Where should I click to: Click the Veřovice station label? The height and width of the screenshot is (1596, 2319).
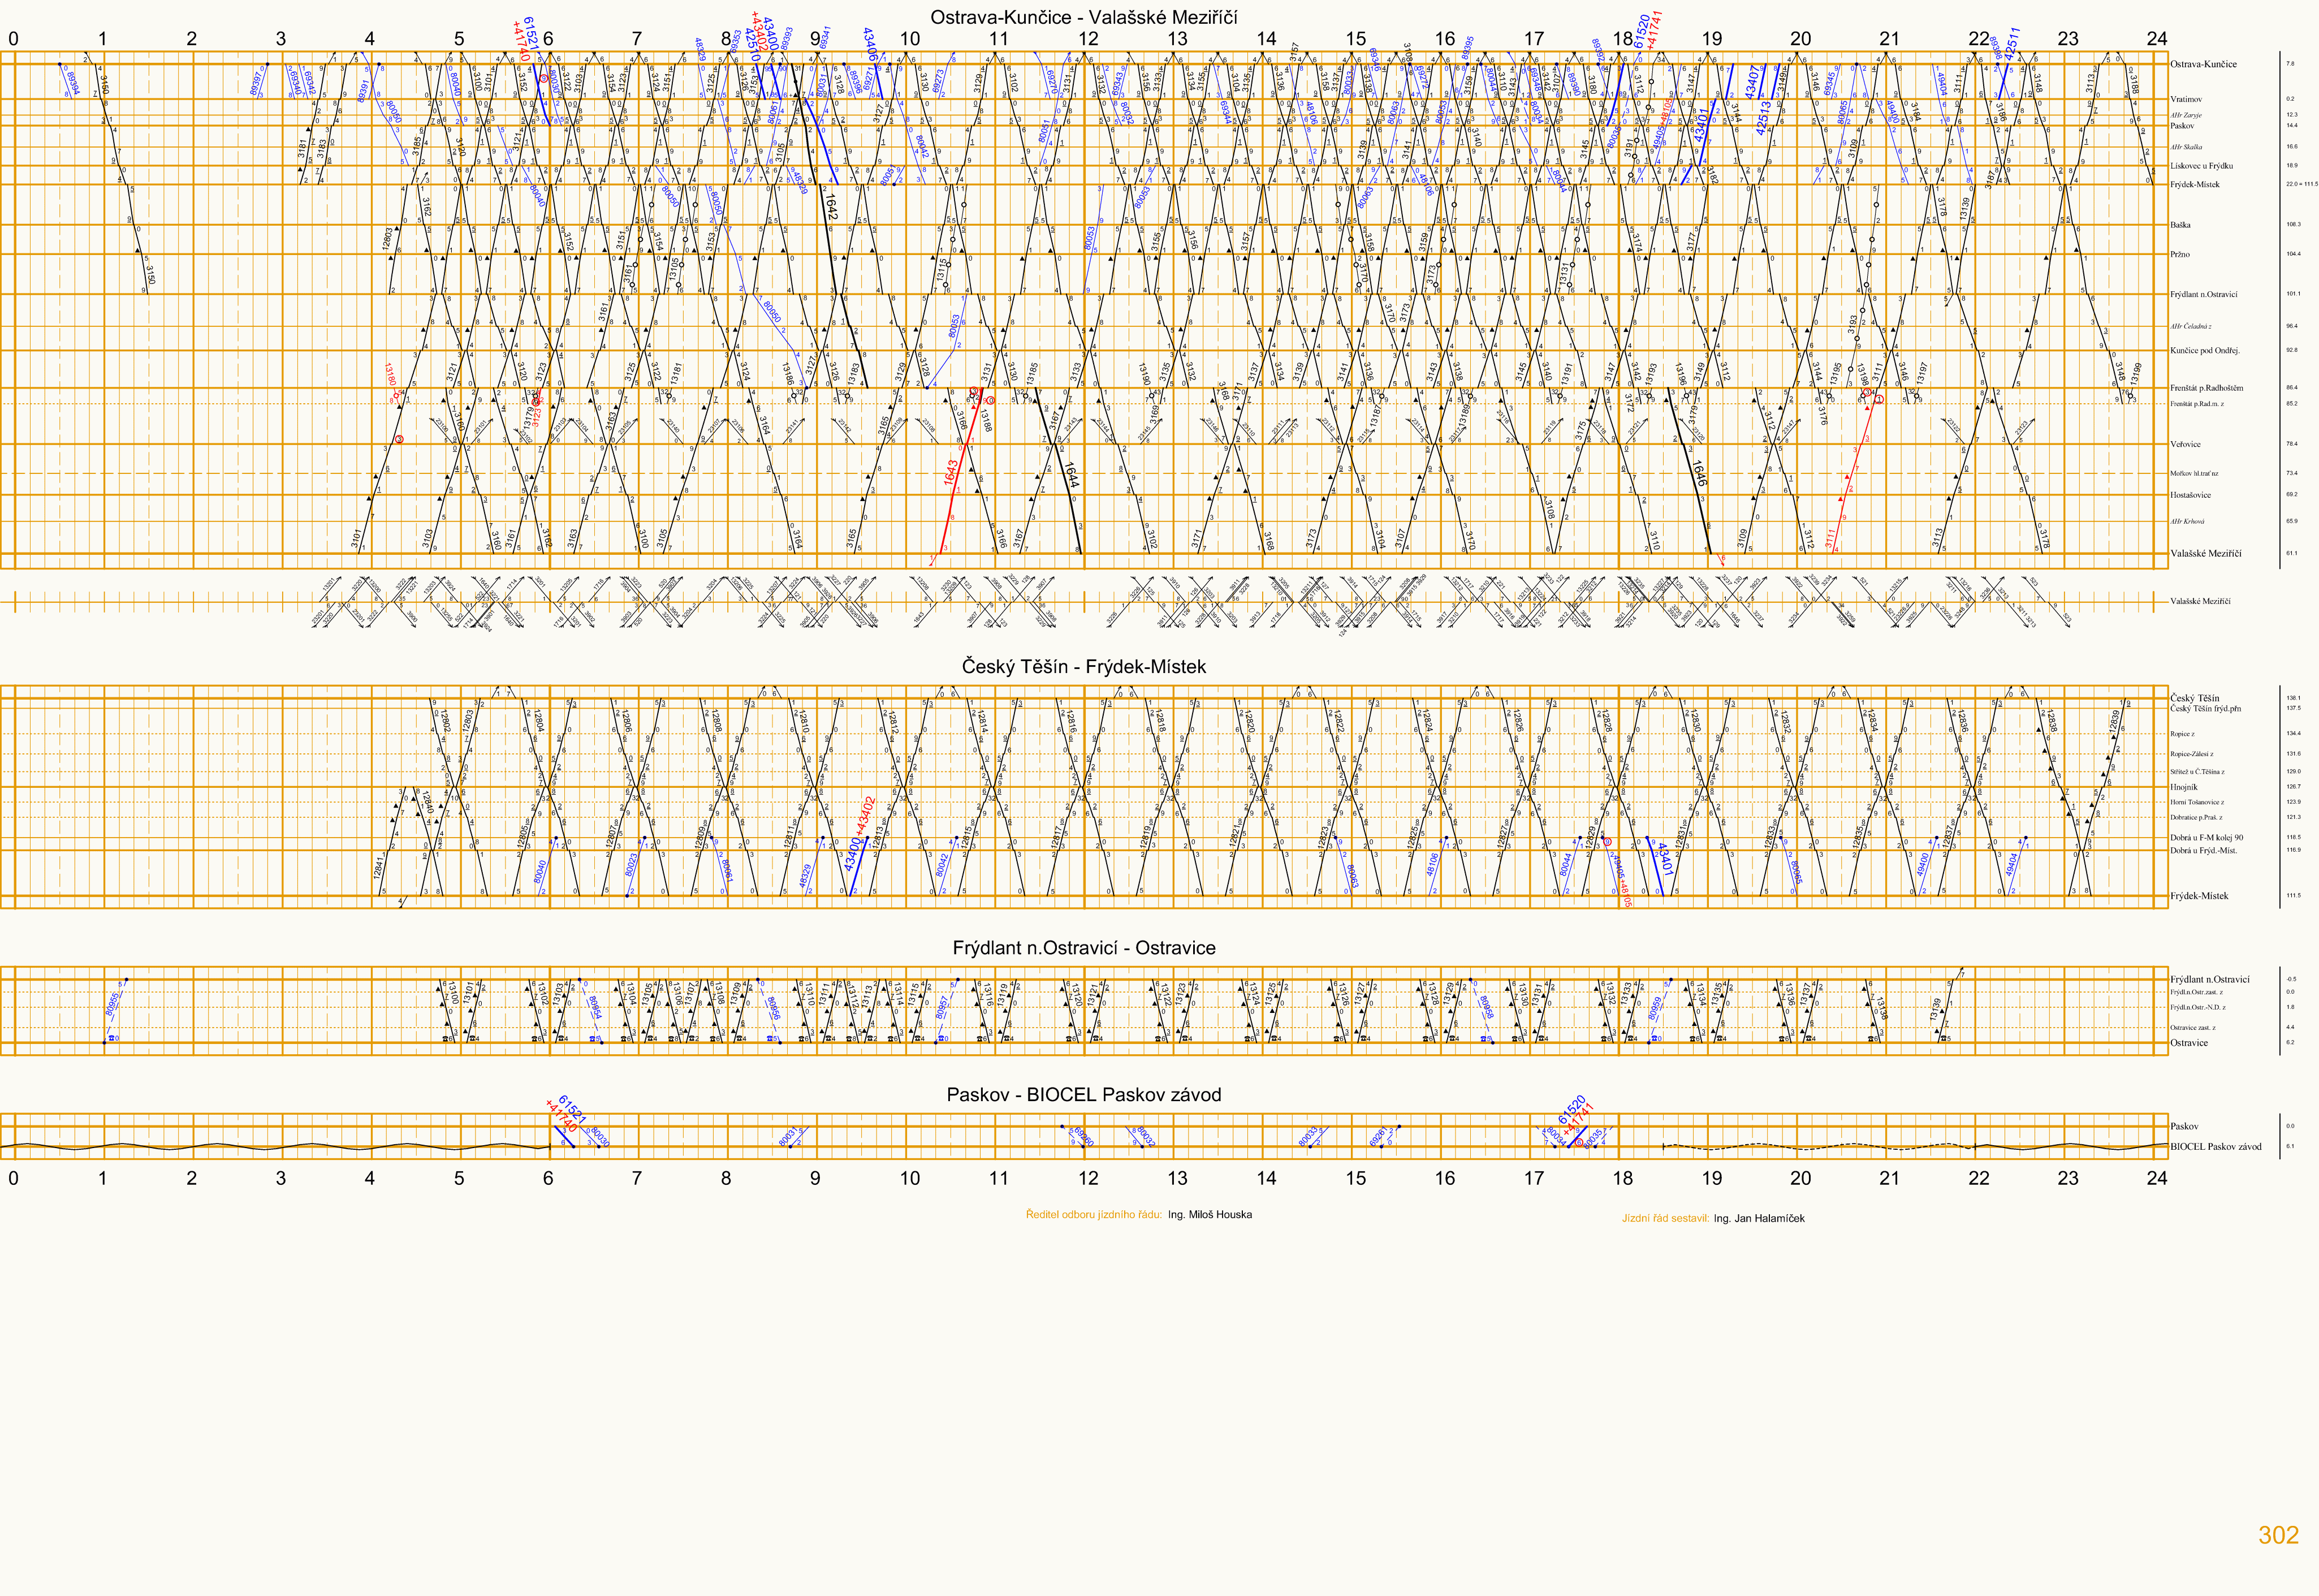coord(2185,444)
